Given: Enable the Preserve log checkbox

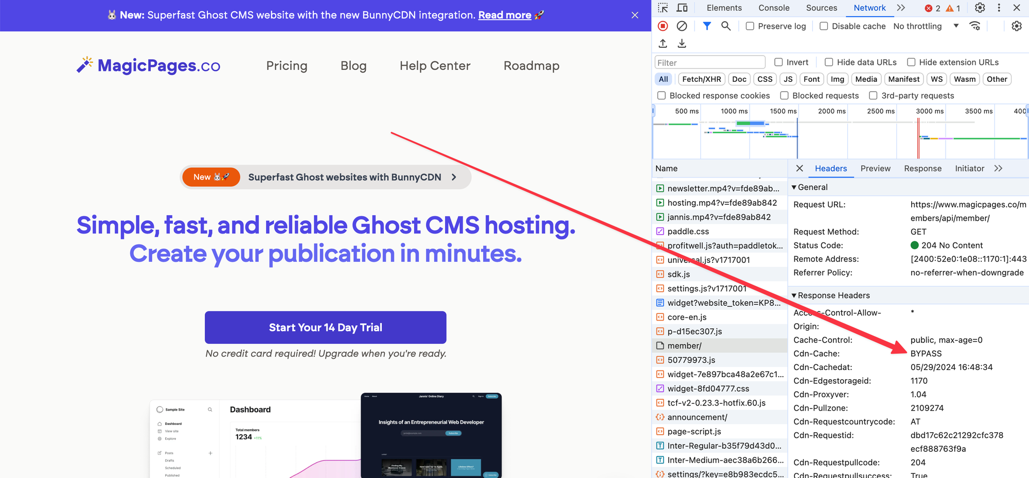Looking at the screenshot, I should pos(750,26).
